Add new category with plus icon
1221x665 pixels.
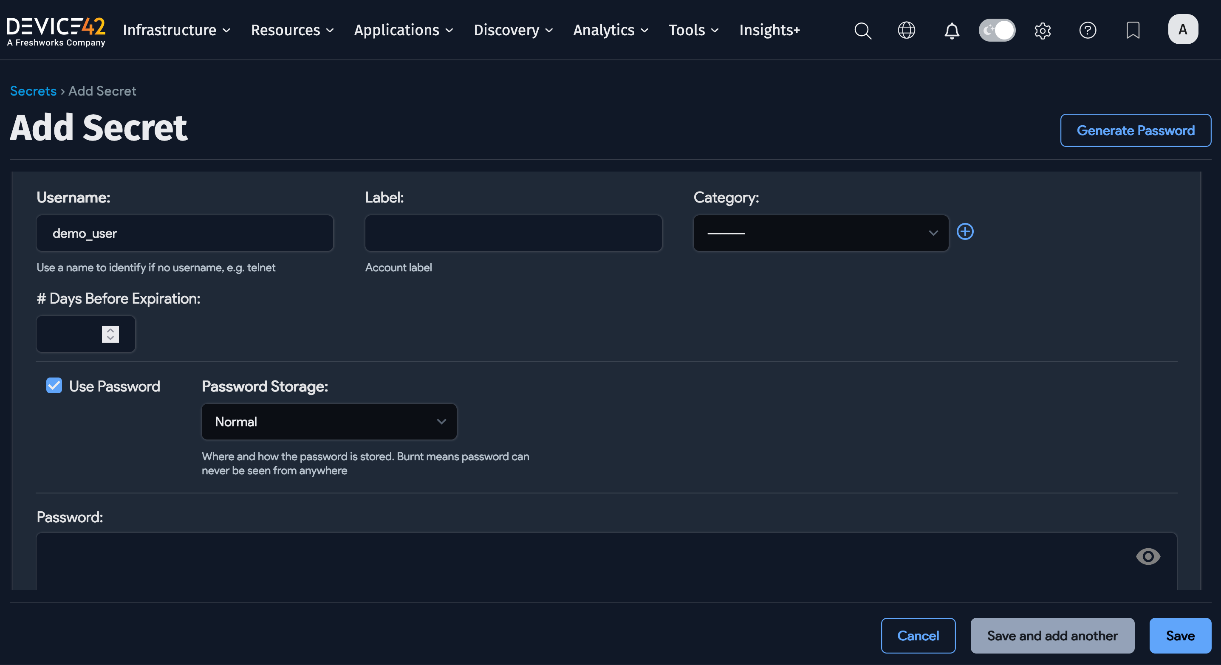[965, 231]
